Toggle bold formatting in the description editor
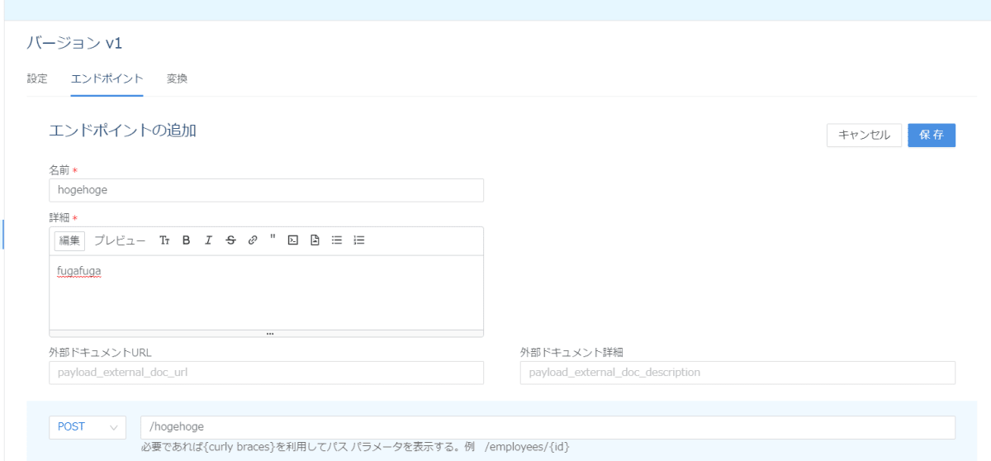The width and height of the screenshot is (991, 461). [x=186, y=240]
